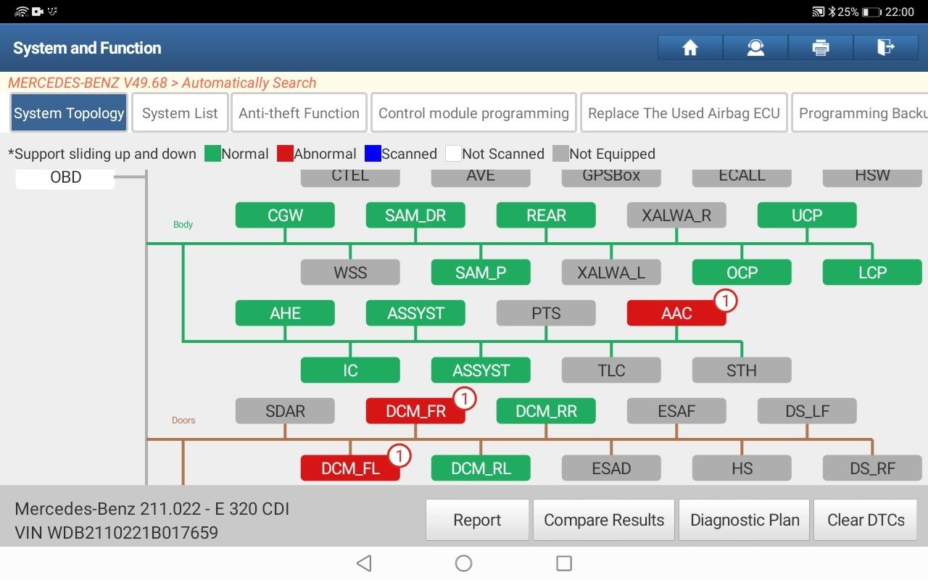Screen dimensions: 928x580
Task: Switch to the System List tab
Action: (180, 113)
